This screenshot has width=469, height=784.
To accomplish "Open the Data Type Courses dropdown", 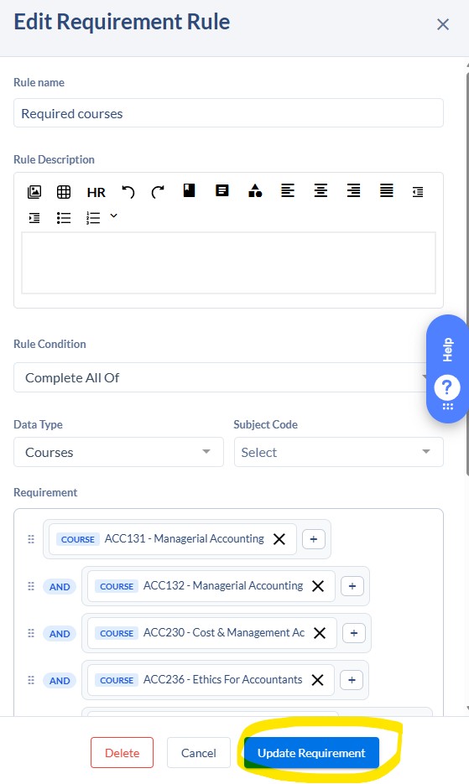I will [118, 452].
